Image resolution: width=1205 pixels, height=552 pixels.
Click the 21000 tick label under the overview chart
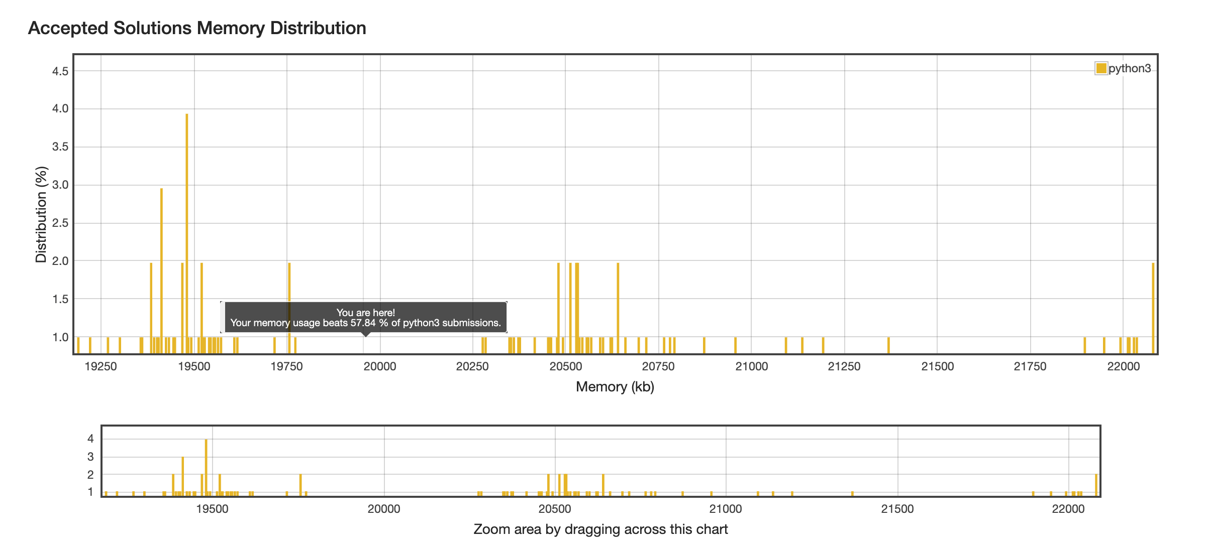point(726,509)
